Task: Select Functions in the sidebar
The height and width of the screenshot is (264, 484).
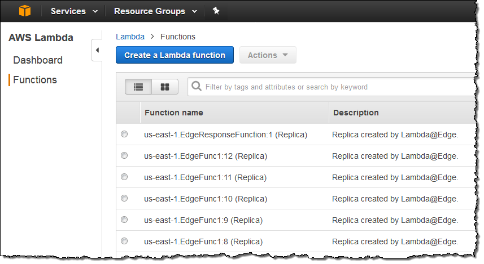Action: click(x=35, y=80)
